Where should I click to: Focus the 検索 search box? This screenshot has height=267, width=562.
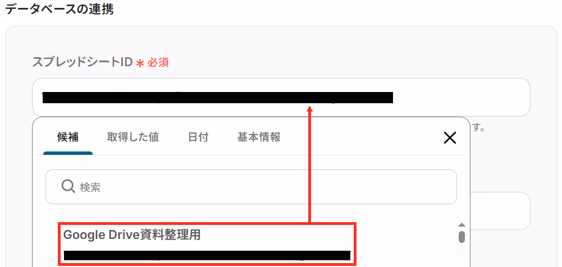coord(251,187)
